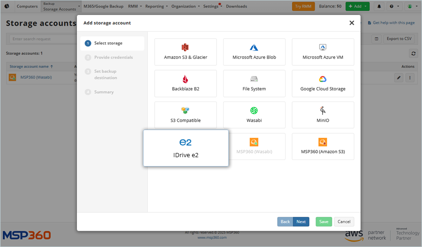This screenshot has height=247, width=422.
Task: Select MinIO storage option
Action: (x=323, y=115)
